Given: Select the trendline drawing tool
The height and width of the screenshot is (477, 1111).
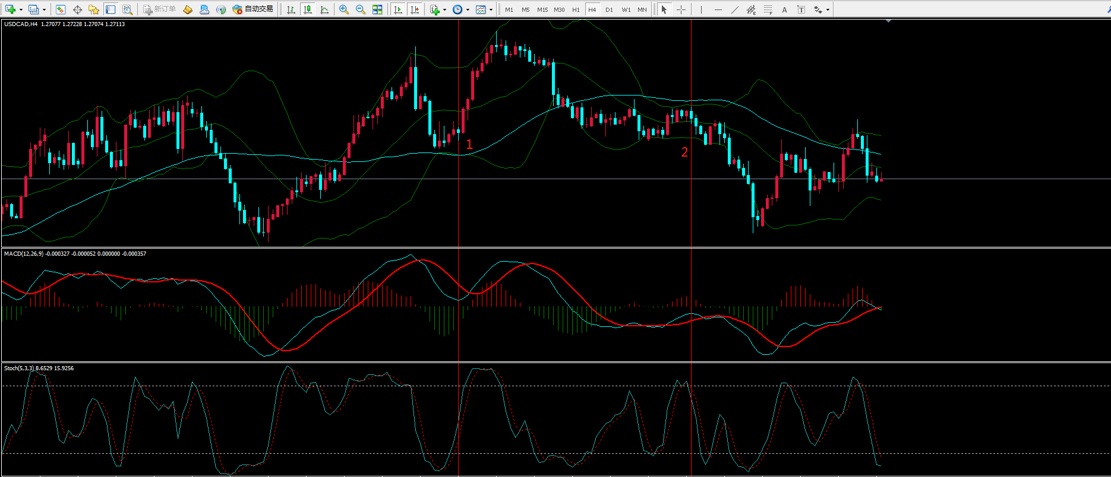Looking at the screenshot, I should 735,9.
